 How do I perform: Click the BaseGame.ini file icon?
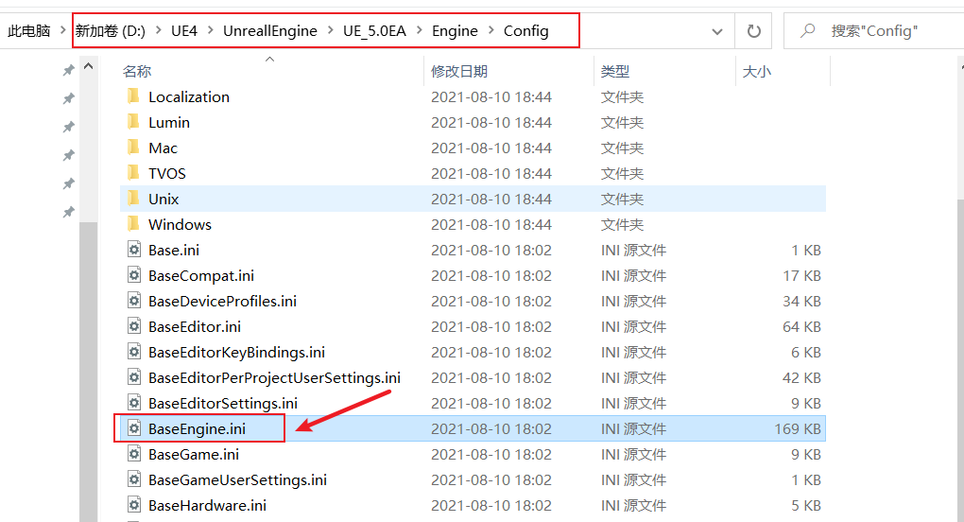pos(134,454)
